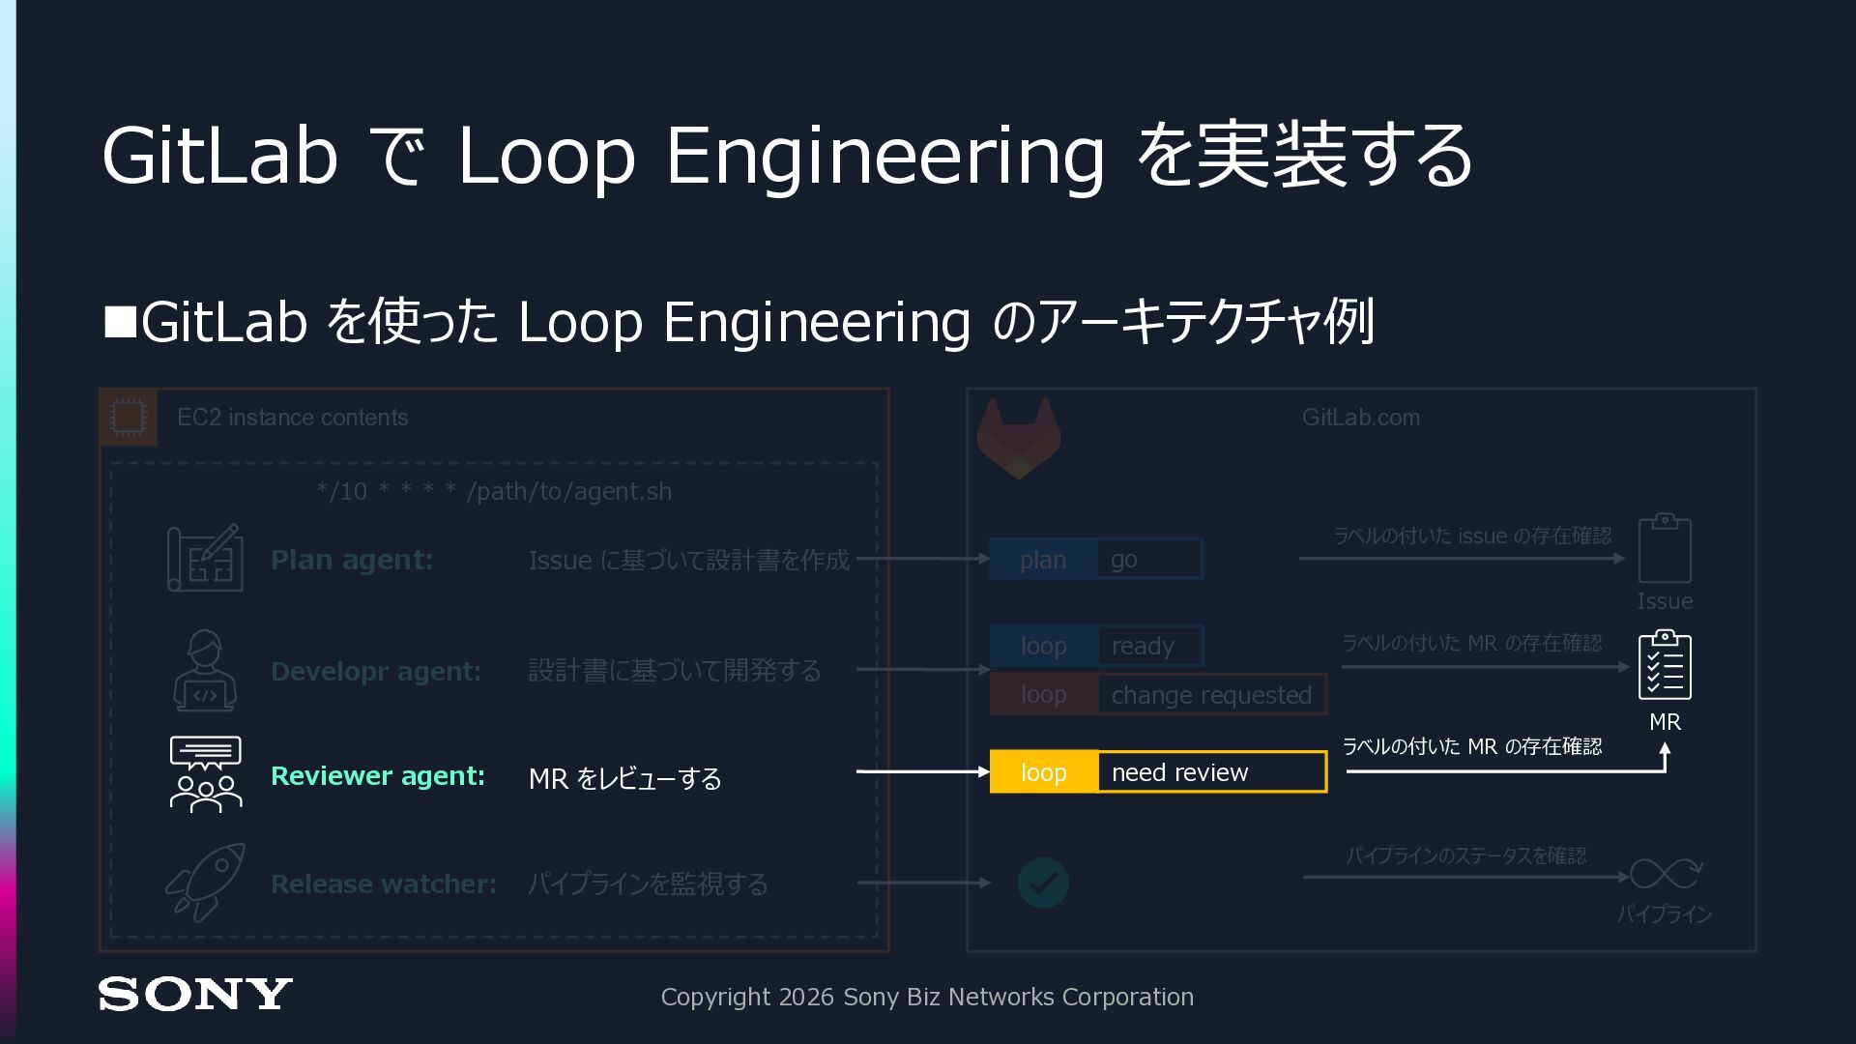Image resolution: width=1856 pixels, height=1044 pixels.
Task: Click the 'loop ready' label badge
Action: [x=1096, y=646]
